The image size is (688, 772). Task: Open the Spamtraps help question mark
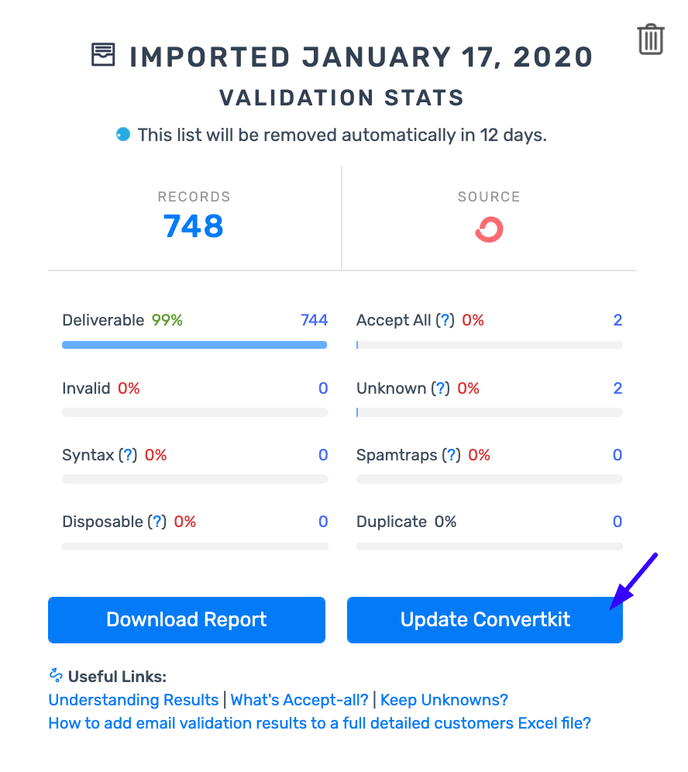click(x=451, y=455)
